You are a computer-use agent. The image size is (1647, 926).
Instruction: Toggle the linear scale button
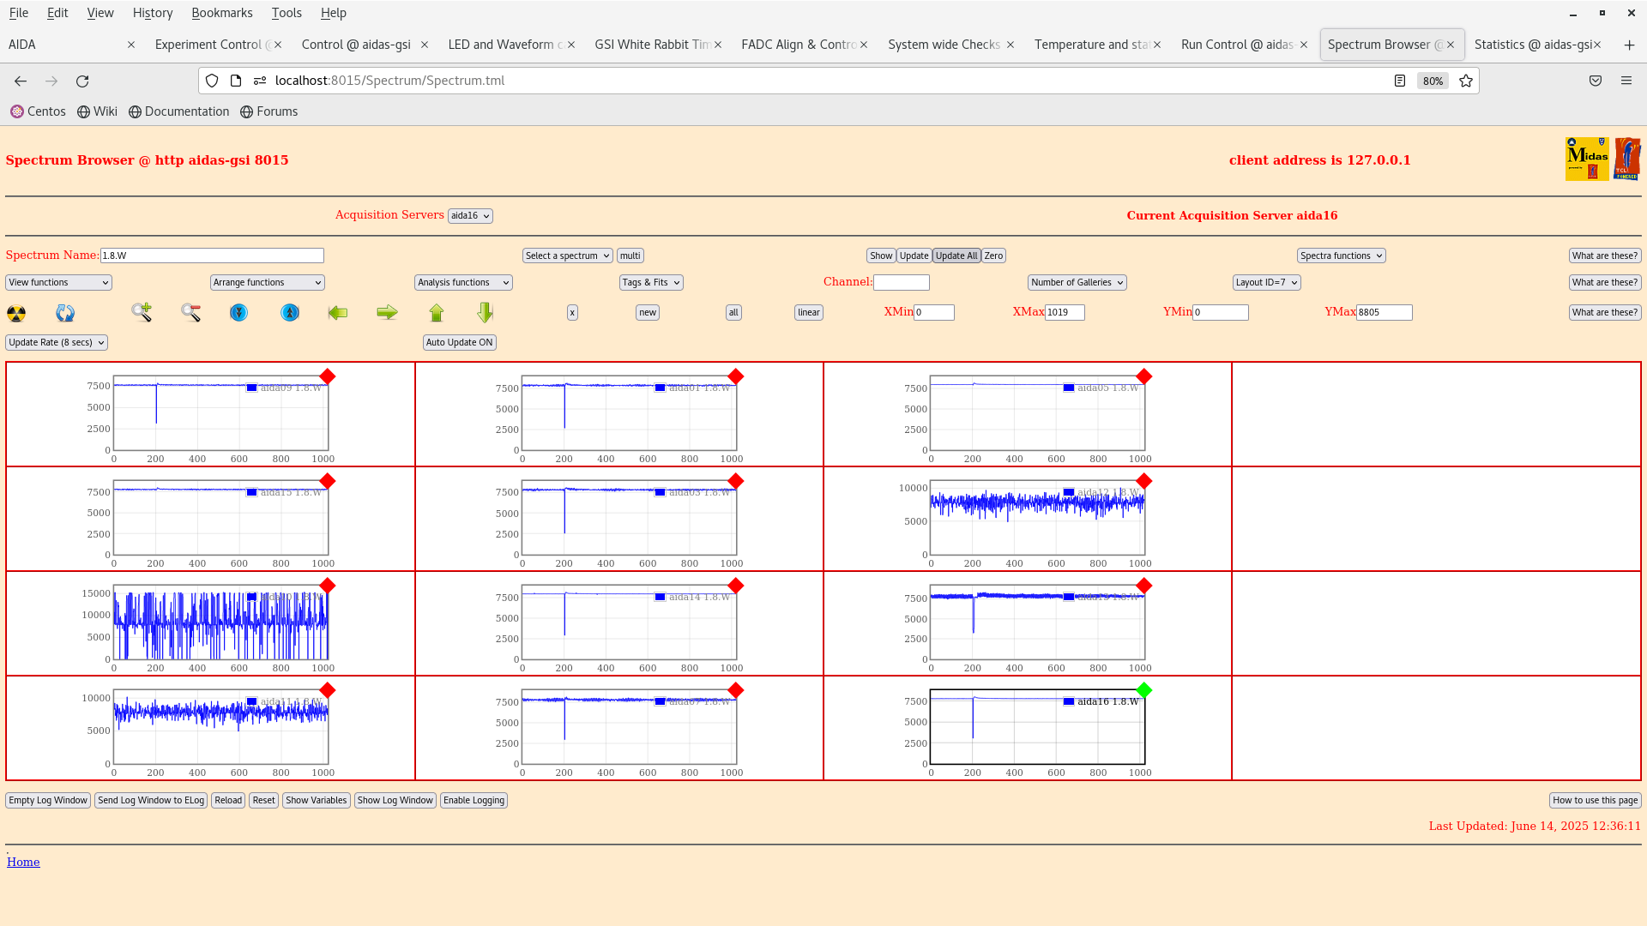click(808, 312)
